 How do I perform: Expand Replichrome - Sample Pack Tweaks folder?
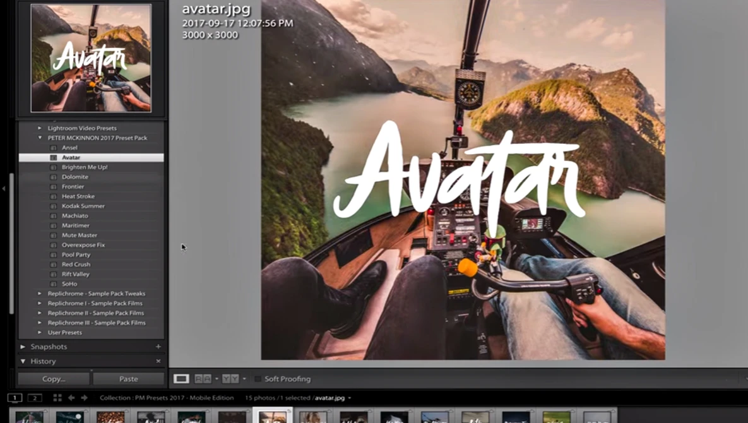(40, 294)
